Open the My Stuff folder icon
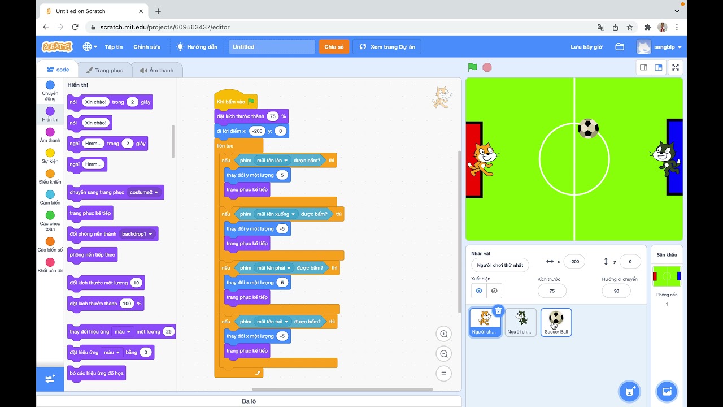This screenshot has height=407, width=723. coord(620,47)
